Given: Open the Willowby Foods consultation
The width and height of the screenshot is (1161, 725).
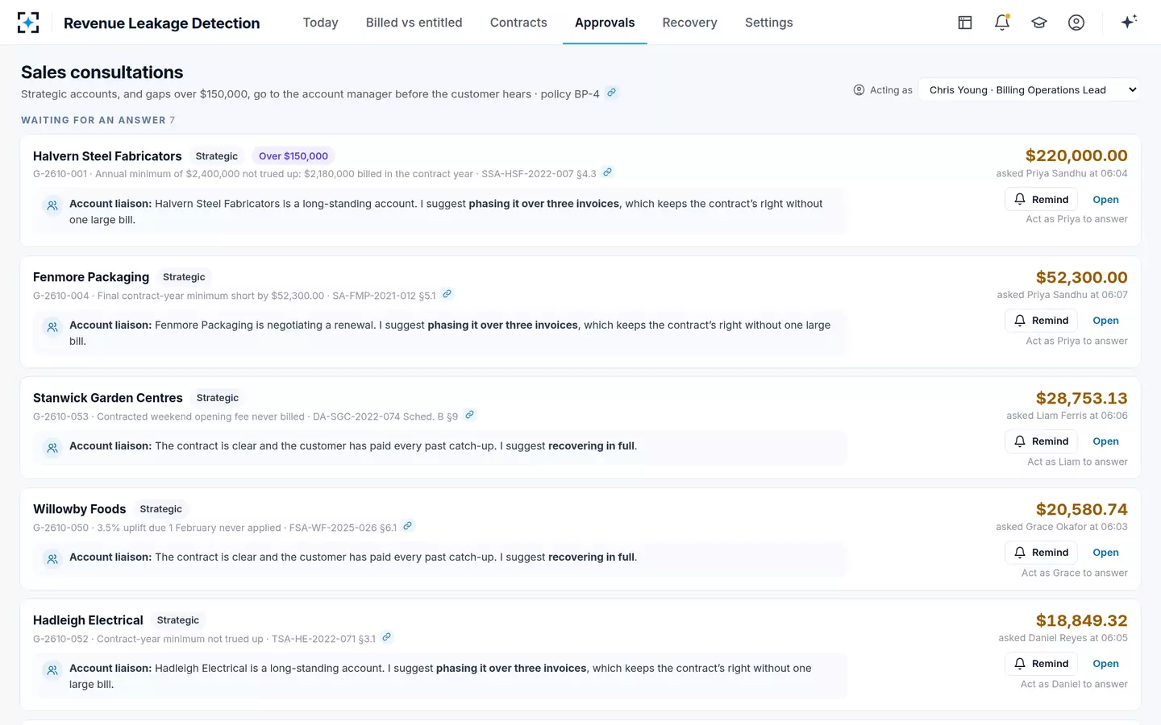Looking at the screenshot, I should [x=1105, y=553].
